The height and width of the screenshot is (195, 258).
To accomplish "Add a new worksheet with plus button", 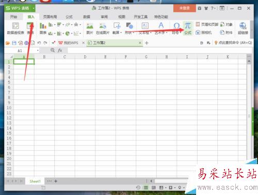I will coord(56,181).
